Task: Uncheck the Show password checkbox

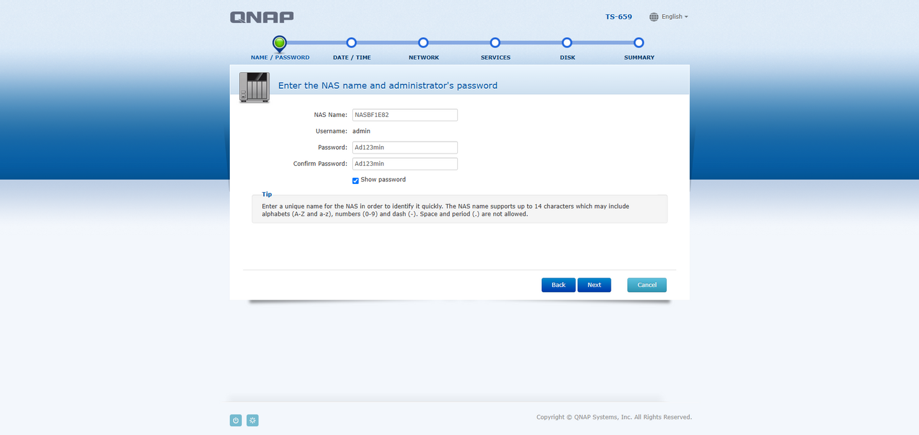Action: [x=355, y=180]
